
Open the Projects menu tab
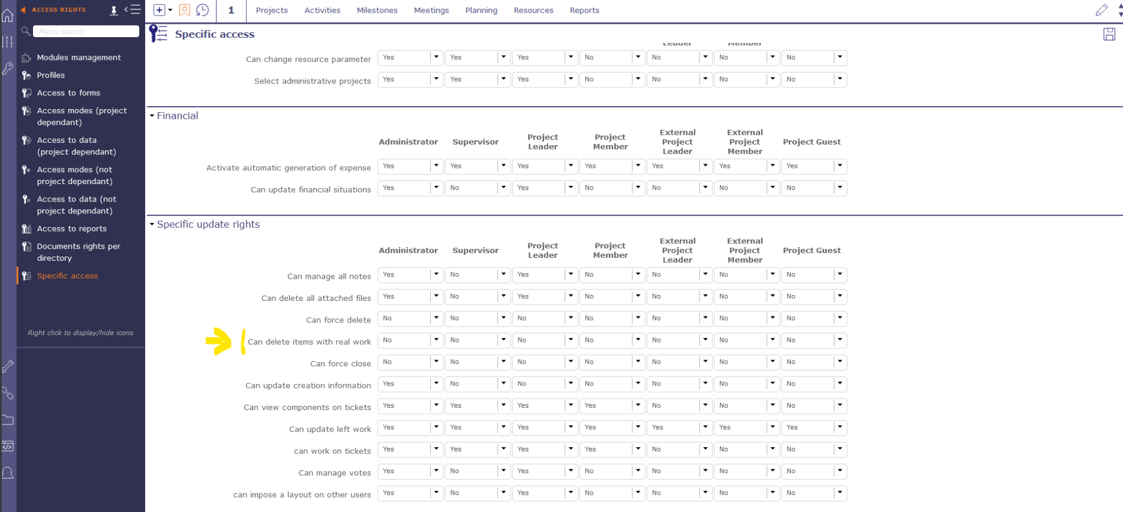coord(272,10)
